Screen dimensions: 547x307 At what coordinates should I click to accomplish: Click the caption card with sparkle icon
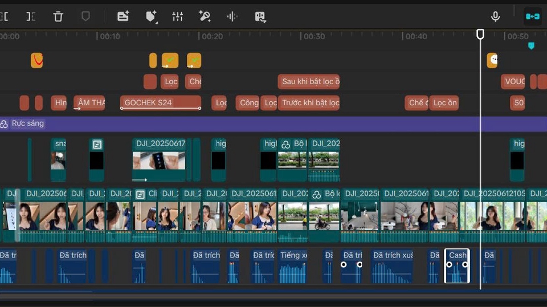pyautogui.click(x=123, y=16)
